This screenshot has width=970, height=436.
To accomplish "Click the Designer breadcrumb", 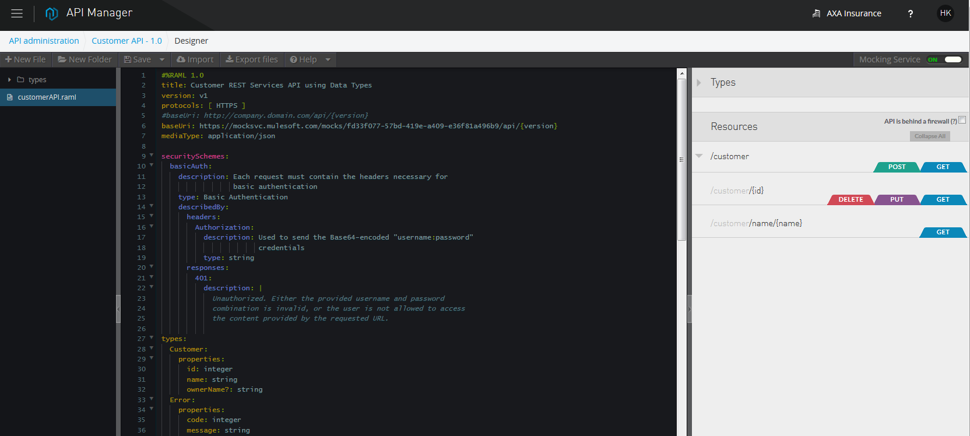I will (191, 41).
